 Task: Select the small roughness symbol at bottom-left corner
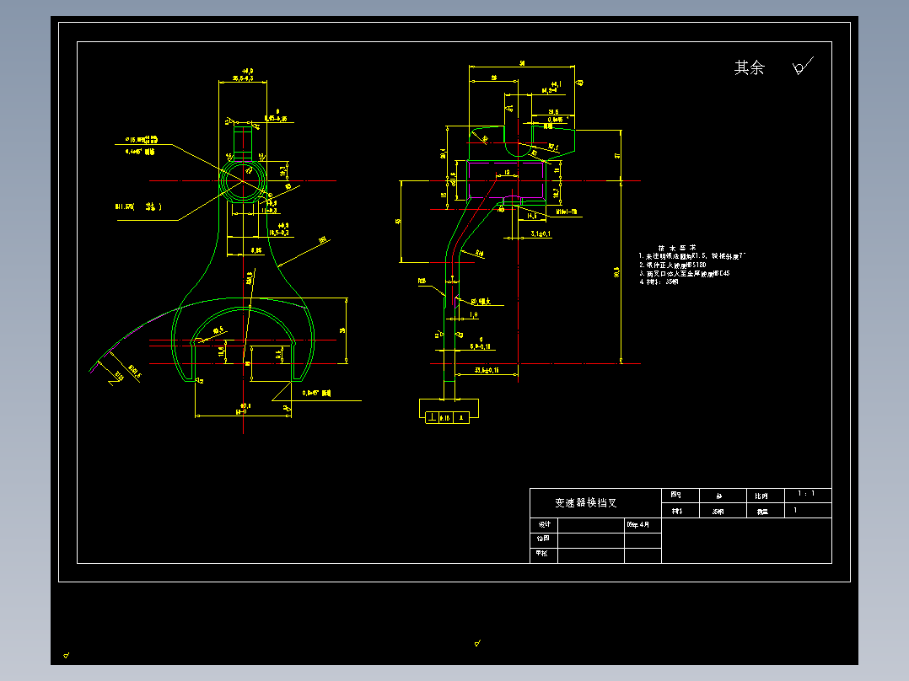(67, 655)
